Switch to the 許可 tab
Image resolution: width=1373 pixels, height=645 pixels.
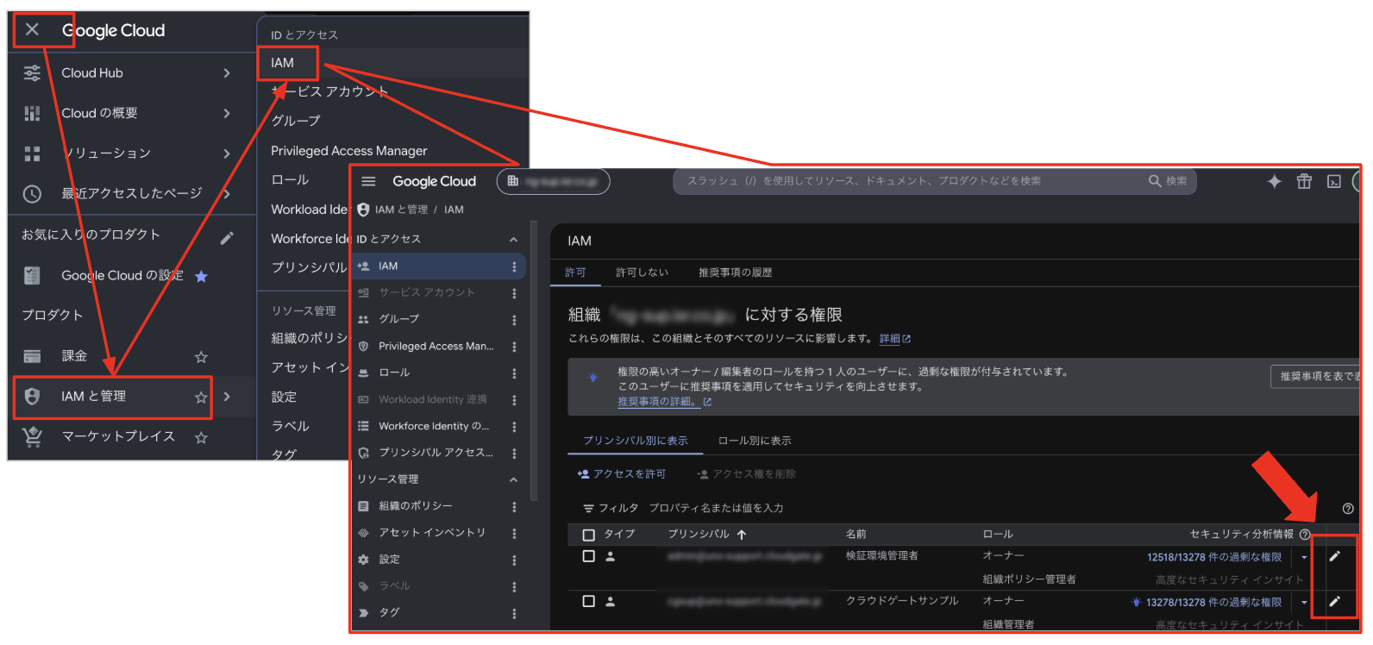click(575, 272)
